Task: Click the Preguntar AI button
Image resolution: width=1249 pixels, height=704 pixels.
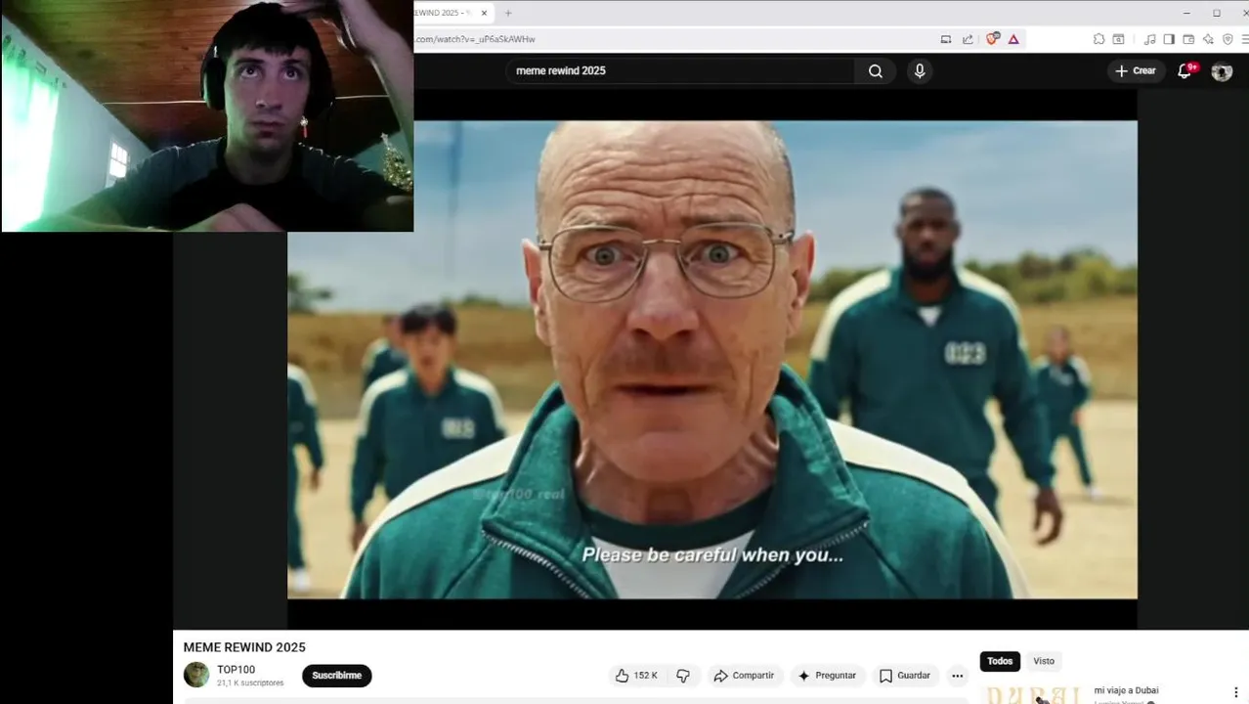Action: [x=827, y=676]
